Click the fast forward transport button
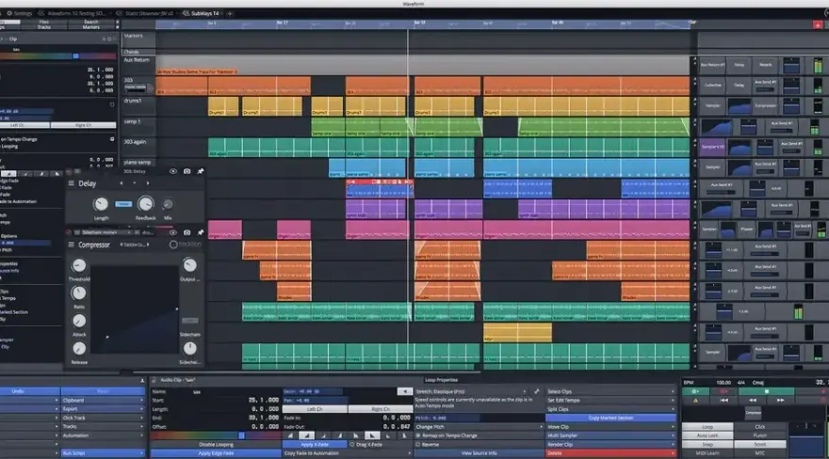 780,401
